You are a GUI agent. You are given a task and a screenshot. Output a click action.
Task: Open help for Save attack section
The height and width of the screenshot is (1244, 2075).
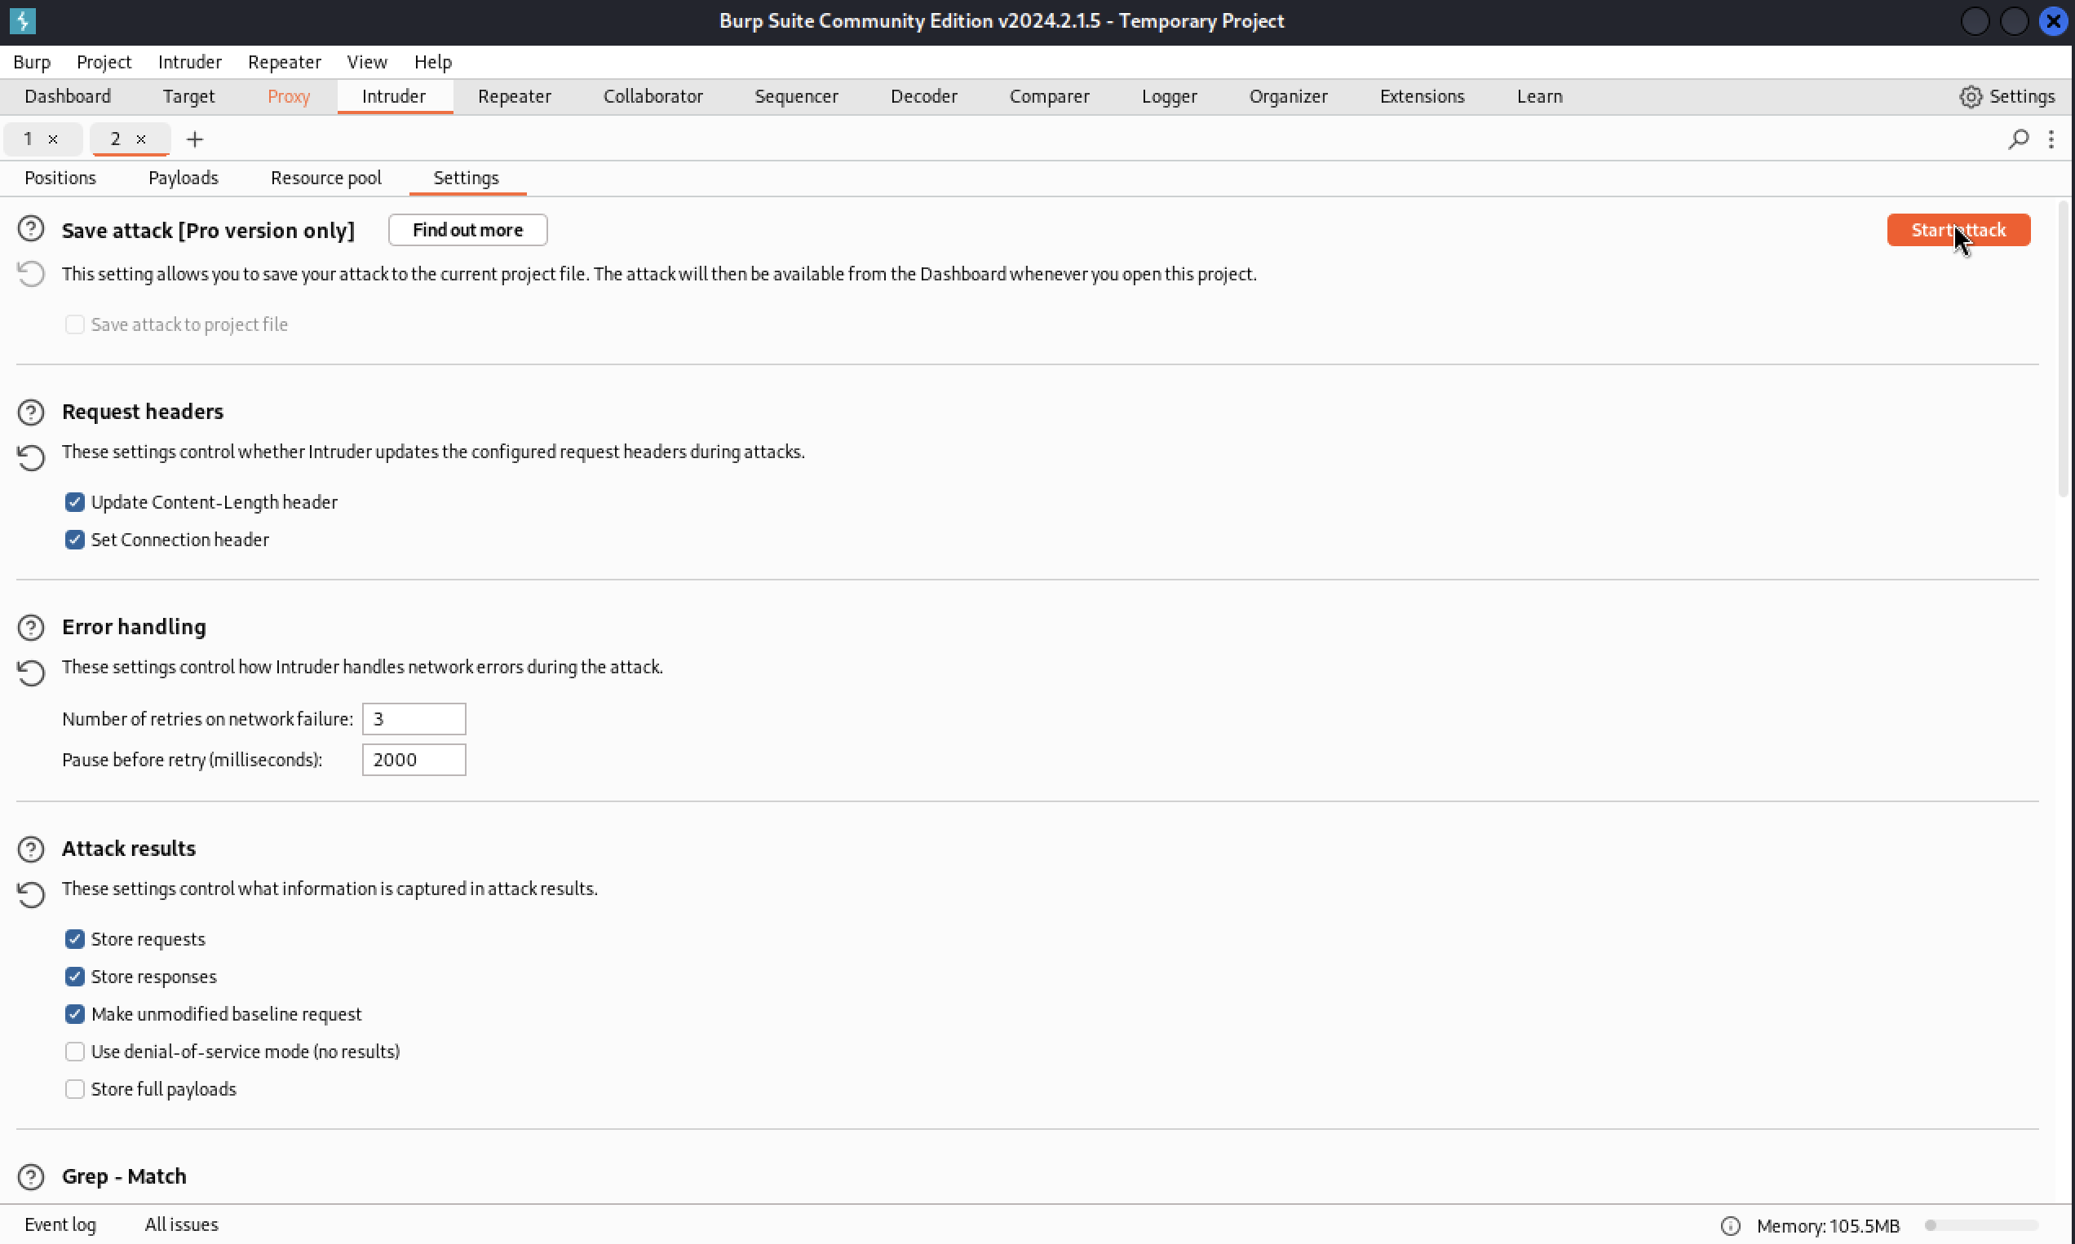tap(31, 229)
